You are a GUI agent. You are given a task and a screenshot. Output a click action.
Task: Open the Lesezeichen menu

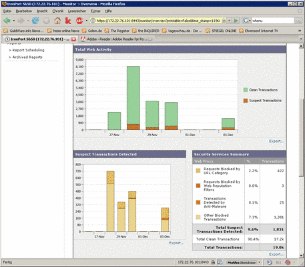pyautogui.click(x=77, y=11)
